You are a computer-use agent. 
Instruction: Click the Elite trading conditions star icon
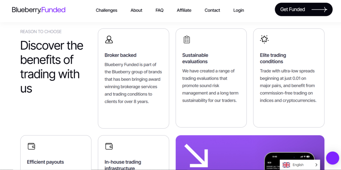[264, 39]
